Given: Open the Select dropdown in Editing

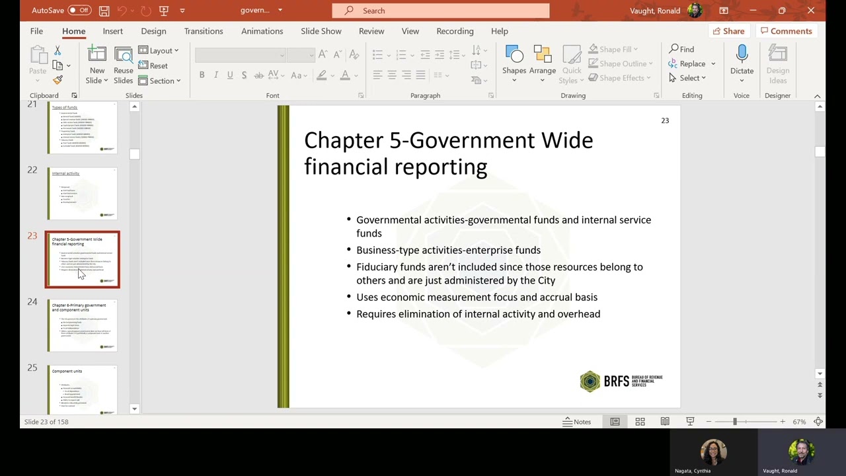Looking at the screenshot, I should click(687, 78).
